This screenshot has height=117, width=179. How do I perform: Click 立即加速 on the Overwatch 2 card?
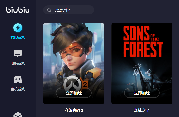[x=74, y=93]
